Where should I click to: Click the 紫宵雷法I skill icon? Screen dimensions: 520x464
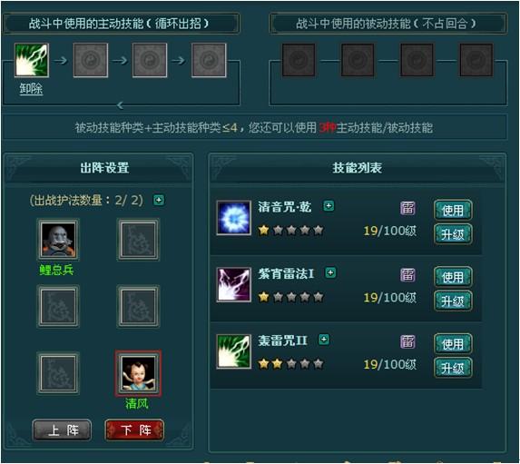pos(234,285)
